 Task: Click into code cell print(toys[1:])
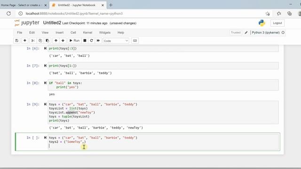point(163,66)
